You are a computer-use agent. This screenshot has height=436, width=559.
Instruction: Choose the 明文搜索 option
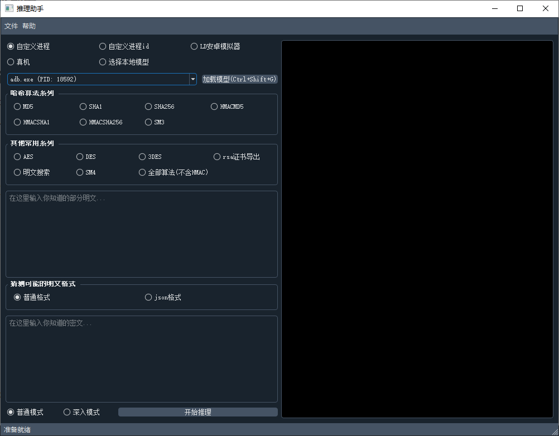[32, 172]
